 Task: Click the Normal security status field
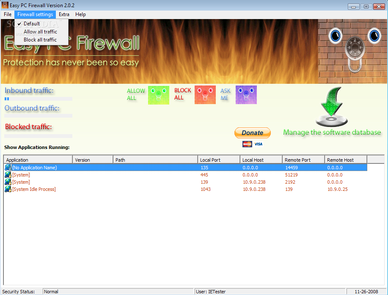118,292
